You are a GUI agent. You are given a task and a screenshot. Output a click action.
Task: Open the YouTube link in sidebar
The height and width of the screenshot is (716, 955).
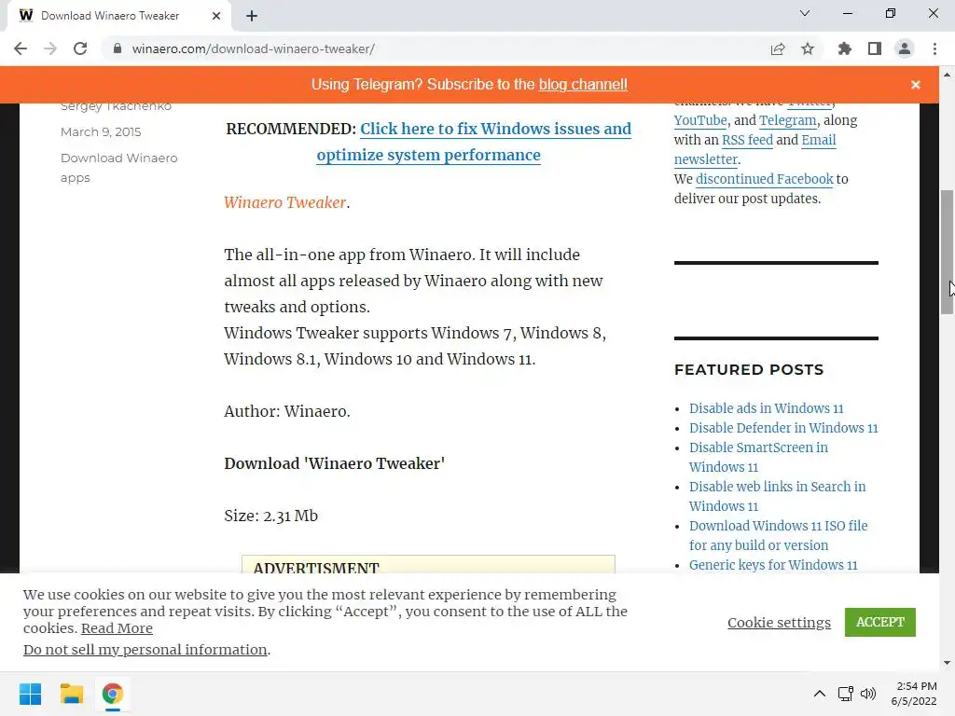700,120
